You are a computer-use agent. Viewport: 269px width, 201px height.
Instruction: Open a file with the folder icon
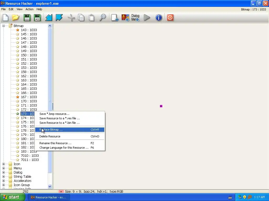click(x=15, y=18)
